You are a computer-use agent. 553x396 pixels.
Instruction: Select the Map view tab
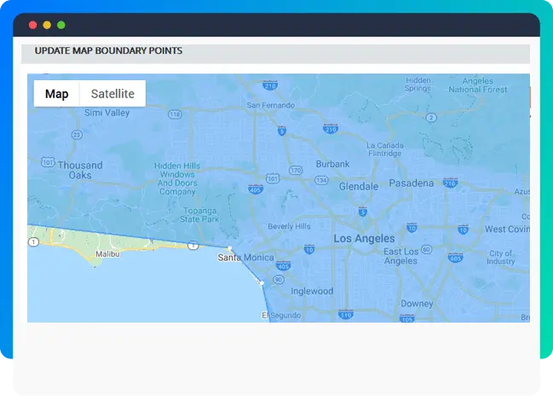57,94
